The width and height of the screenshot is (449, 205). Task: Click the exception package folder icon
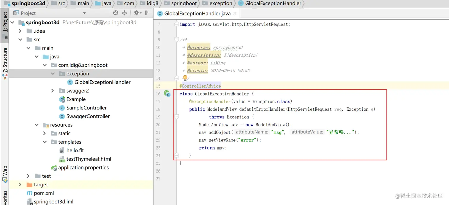(62, 74)
